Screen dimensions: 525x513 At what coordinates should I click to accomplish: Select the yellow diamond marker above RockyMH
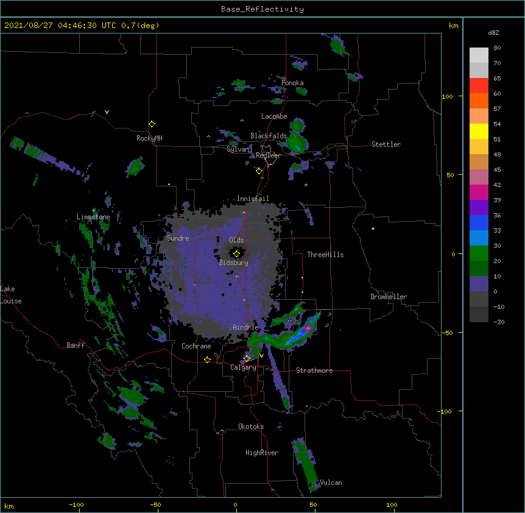(x=152, y=124)
